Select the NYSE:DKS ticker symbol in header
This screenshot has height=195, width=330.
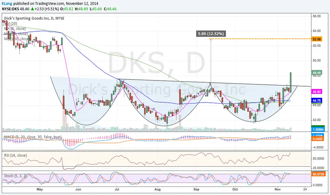10,9
